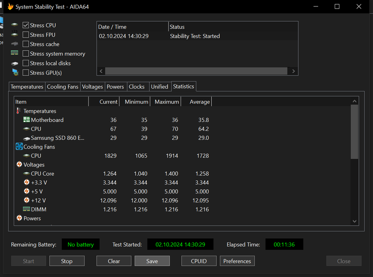Tick the Stress GPU(s) checkbox

[x=26, y=73]
